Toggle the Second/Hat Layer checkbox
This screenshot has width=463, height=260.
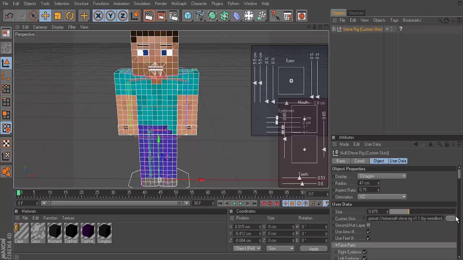pyautogui.click(x=369, y=225)
